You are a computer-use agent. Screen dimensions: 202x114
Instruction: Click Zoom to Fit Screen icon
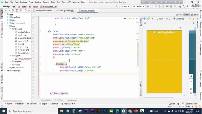point(191,93)
